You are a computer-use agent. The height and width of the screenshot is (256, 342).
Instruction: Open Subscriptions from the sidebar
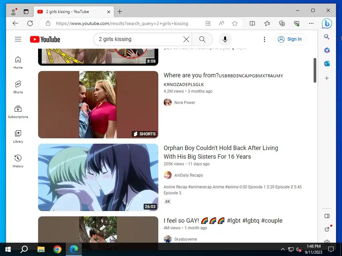click(x=18, y=112)
